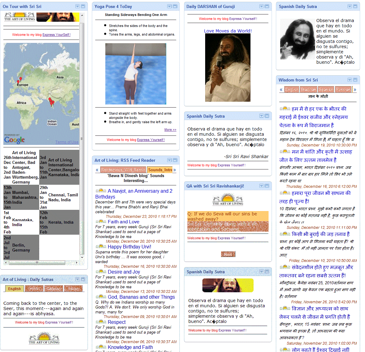Open the God, Bananas and other Things article
This screenshot has height=352, width=365.
[141, 297]
